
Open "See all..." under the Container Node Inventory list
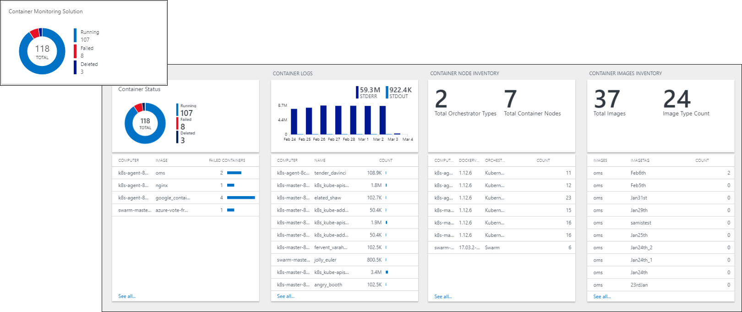coord(443,296)
